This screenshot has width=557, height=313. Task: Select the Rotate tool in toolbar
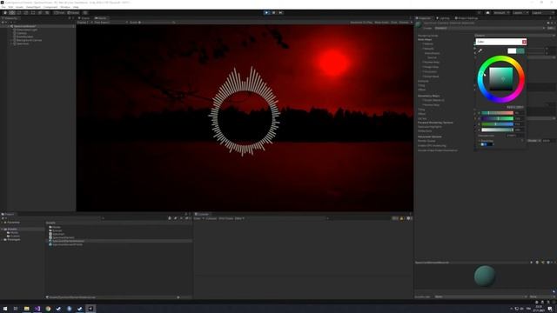(x=19, y=13)
